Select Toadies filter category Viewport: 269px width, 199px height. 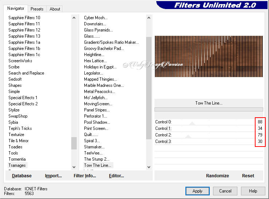coord(15,147)
